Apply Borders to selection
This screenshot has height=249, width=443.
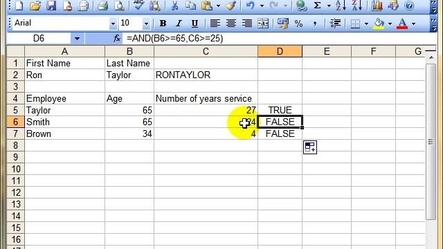tap(355, 24)
